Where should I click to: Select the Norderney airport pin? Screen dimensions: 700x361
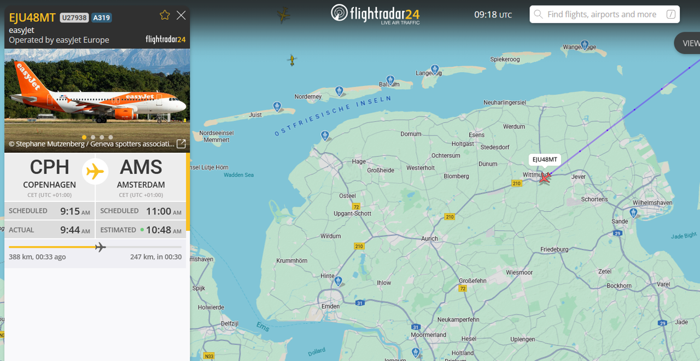339,90
